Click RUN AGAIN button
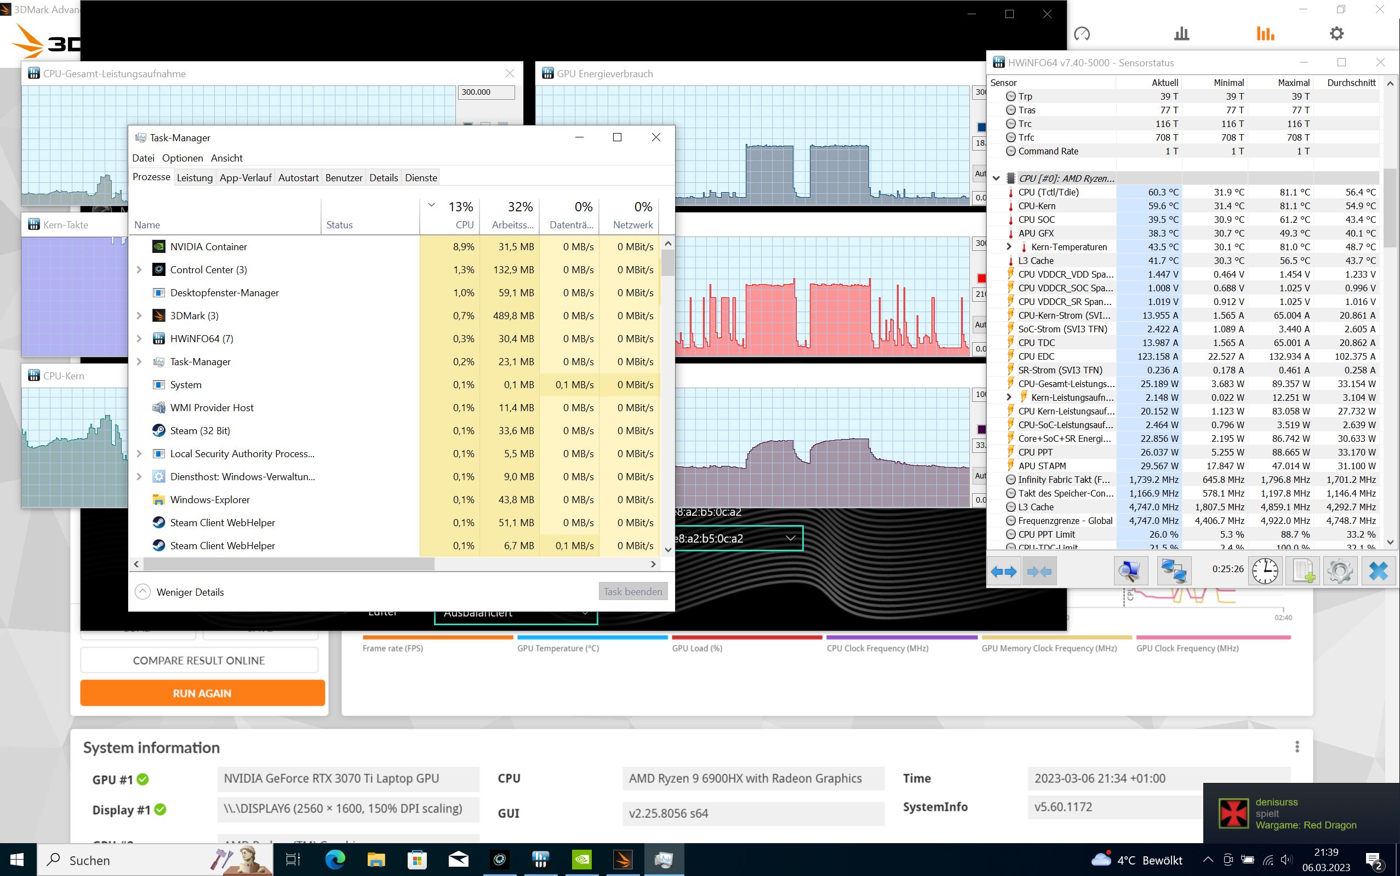This screenshot has width=1400, height=876. [202, 693]
